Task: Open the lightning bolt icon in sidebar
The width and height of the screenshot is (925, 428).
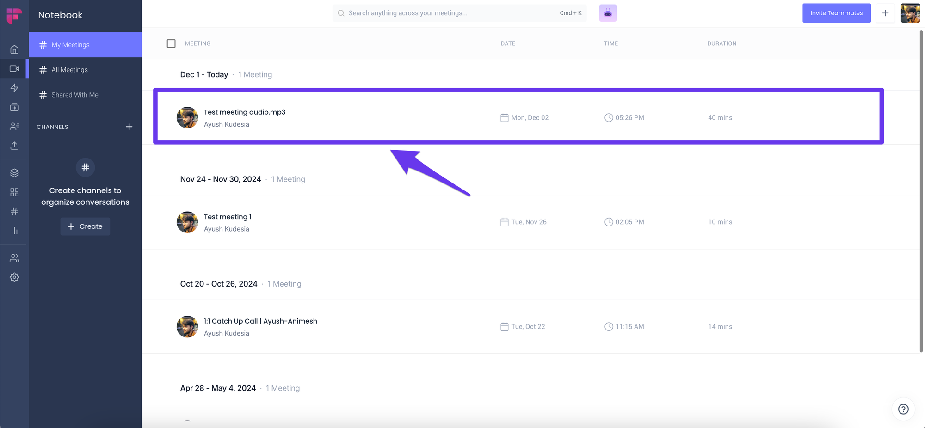Action: [x=14, y=88]
